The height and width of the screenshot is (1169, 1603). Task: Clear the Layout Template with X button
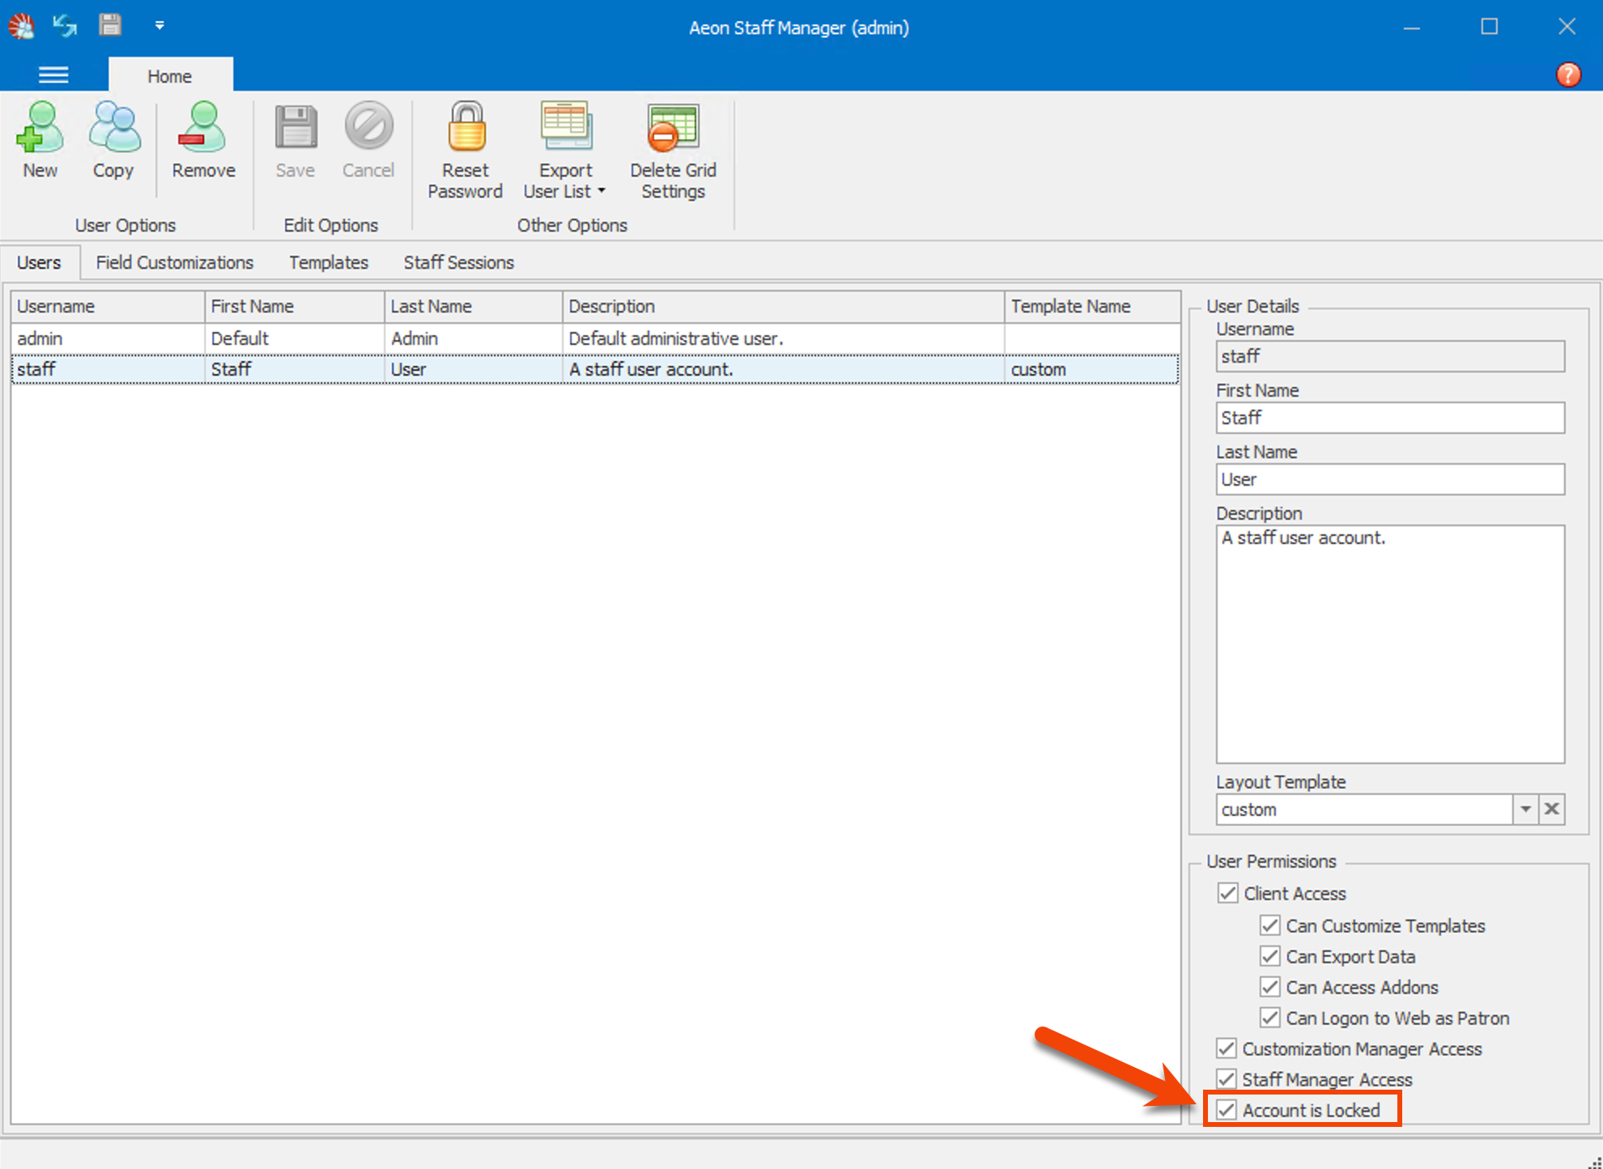1551,809
